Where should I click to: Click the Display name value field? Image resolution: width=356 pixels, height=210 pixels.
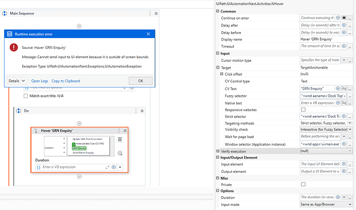[326, 39]
